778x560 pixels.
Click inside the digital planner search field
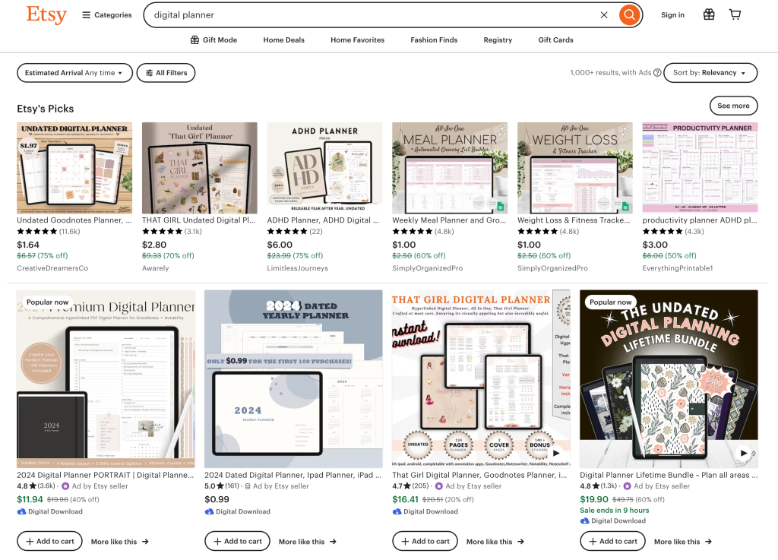(365, 15)
